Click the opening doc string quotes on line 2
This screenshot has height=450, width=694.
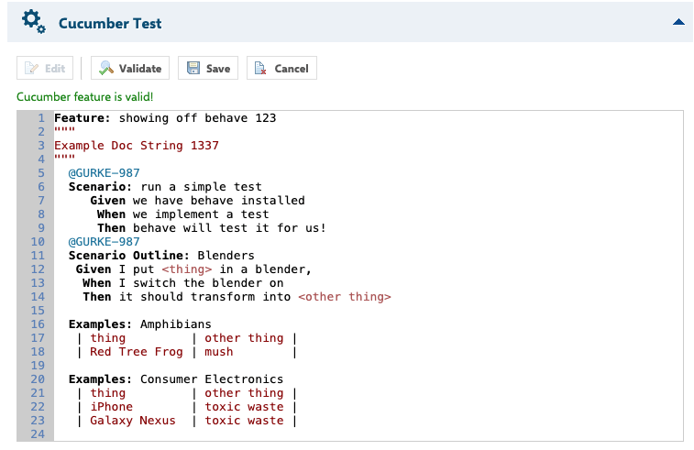click(64, 130)
